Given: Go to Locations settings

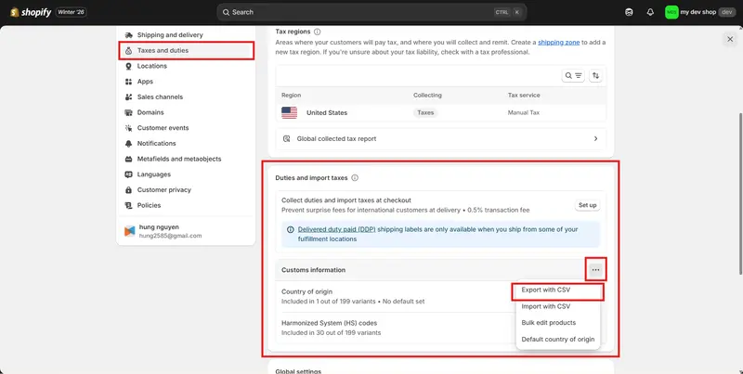Looking at the screenshot, I should [x=186, y=66].
